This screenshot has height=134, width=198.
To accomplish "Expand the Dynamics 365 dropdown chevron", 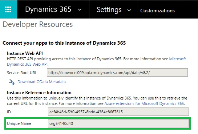I will tap(80, 9).
